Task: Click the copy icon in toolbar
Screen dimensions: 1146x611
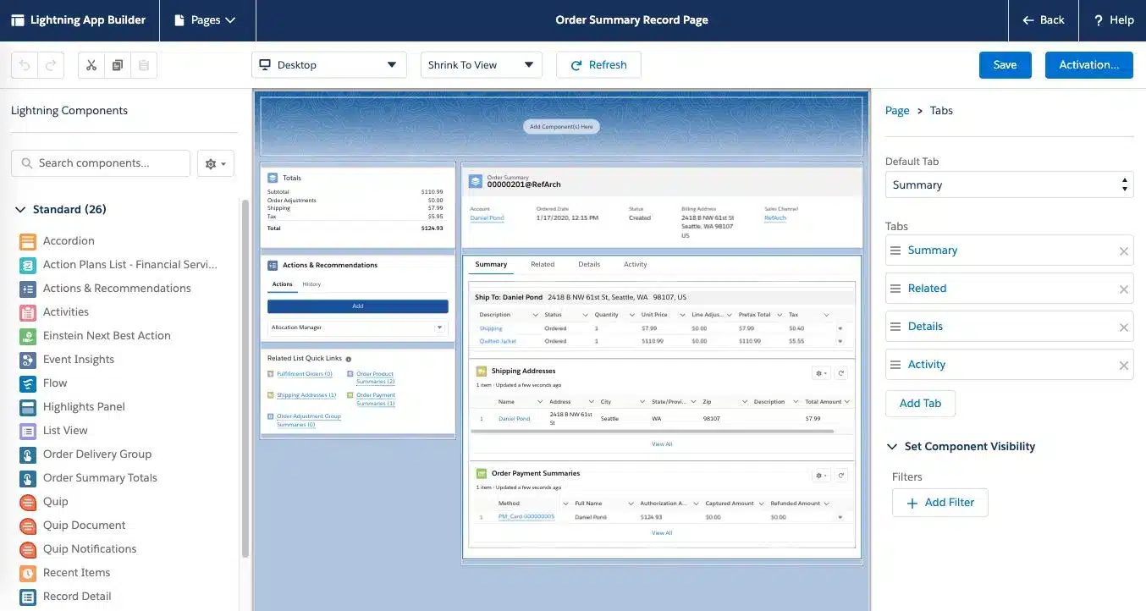Action: pyautogui.click(x=118, y=65)
